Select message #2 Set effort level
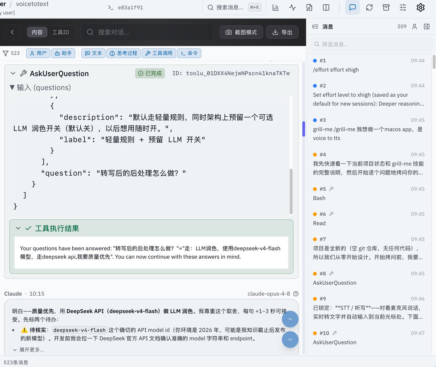 [369, 95]
